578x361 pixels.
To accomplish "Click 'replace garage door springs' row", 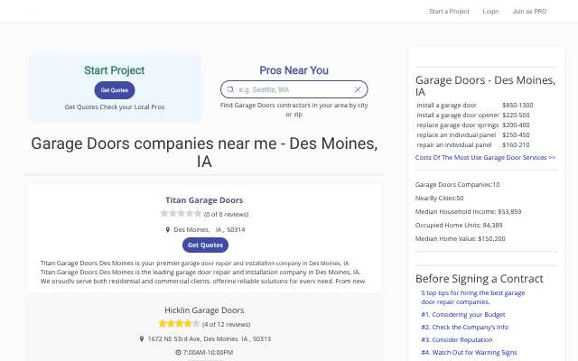I will pyautogui.click(x=475, y=125).
